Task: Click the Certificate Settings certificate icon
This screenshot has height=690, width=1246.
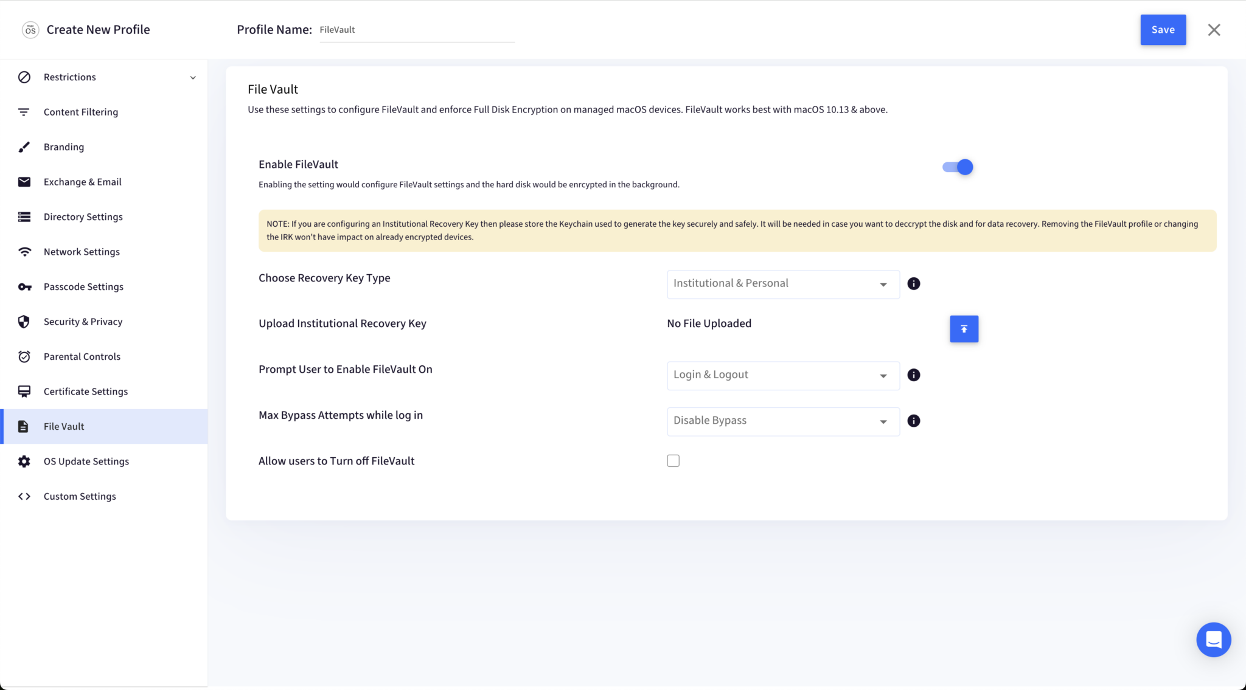Action: tap(24, 392)
